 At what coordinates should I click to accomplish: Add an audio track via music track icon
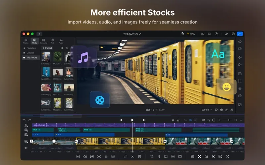pos(26,125)
